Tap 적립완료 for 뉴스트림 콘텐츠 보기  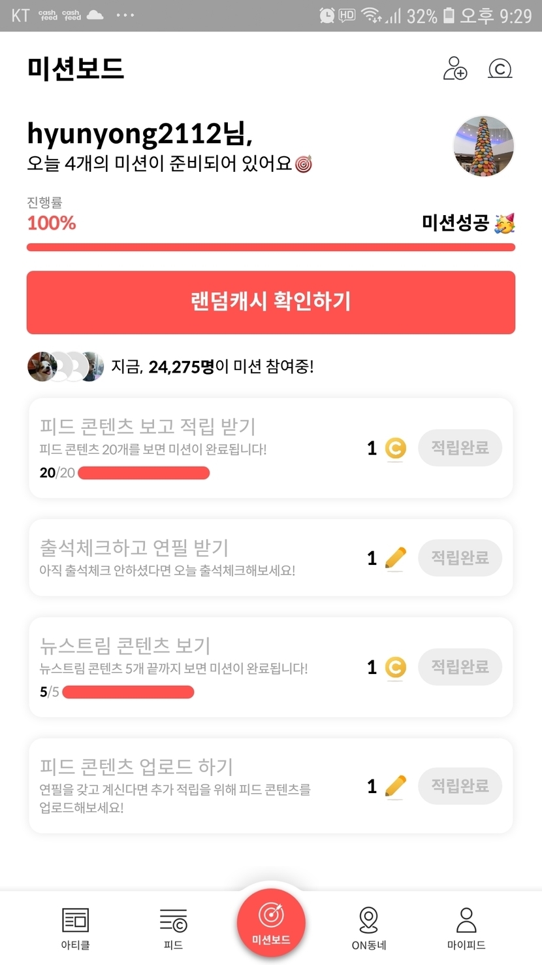coord(460,667)
